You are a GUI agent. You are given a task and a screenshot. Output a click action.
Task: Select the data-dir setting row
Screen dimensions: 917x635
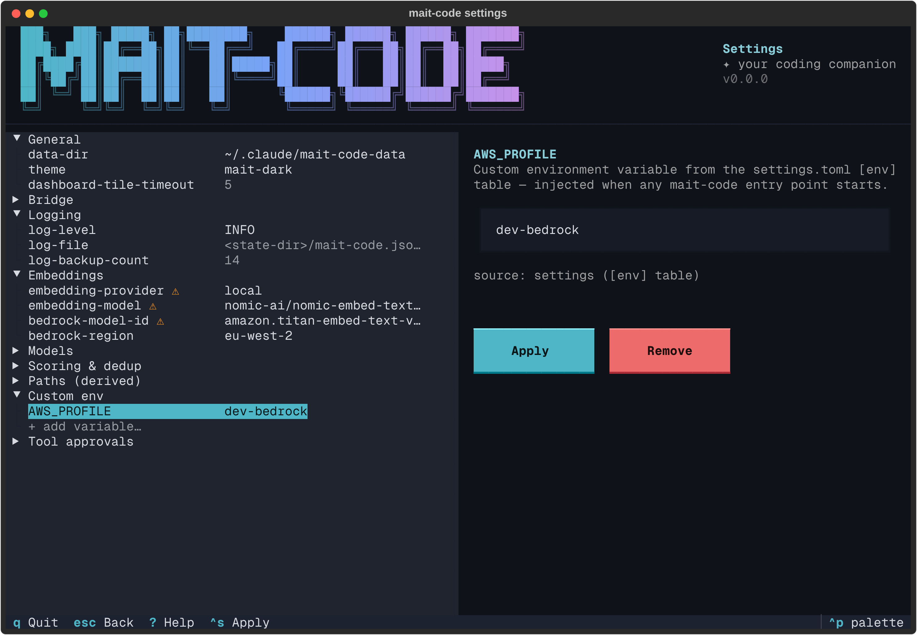217,154
